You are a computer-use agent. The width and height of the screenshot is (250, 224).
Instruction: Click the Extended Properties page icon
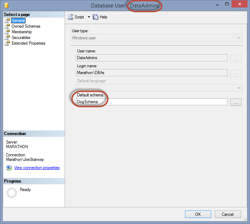tap(7, 43)
